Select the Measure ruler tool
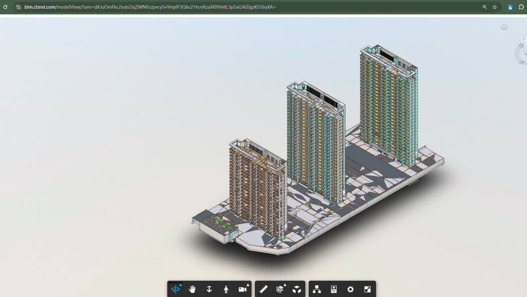This screenshot has height=297, width=527. [263, 289]
